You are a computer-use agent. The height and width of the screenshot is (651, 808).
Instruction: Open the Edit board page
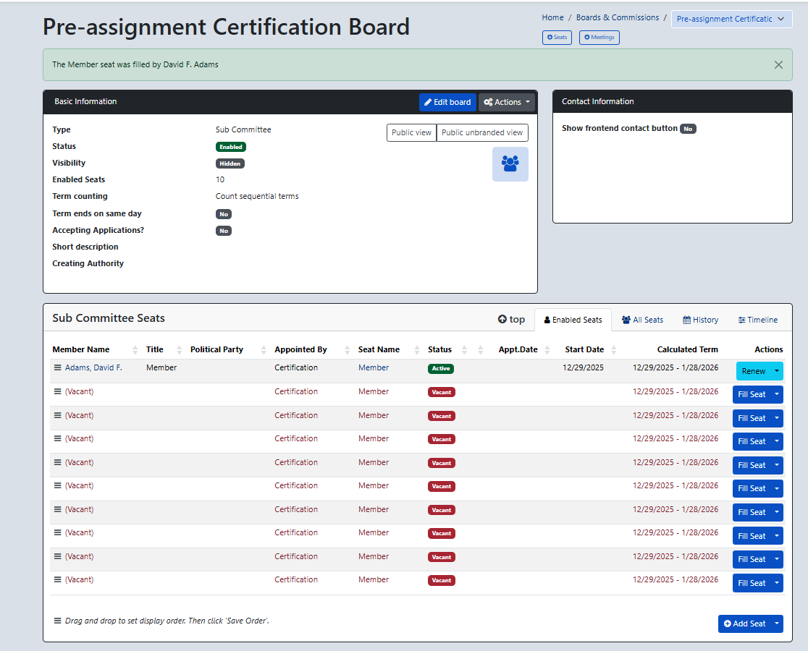pos(447,102)
